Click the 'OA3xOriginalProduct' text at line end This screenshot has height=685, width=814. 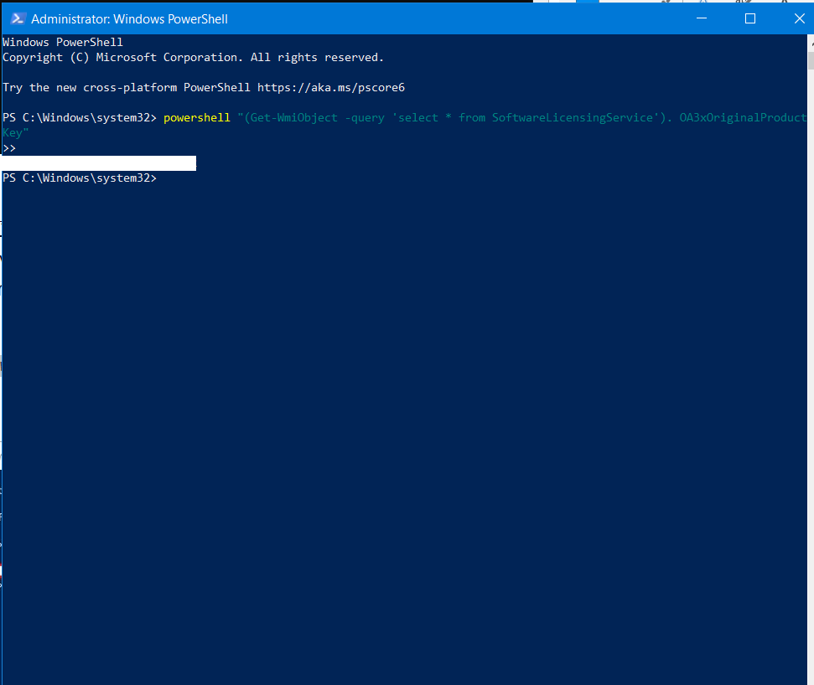point(743,118)
